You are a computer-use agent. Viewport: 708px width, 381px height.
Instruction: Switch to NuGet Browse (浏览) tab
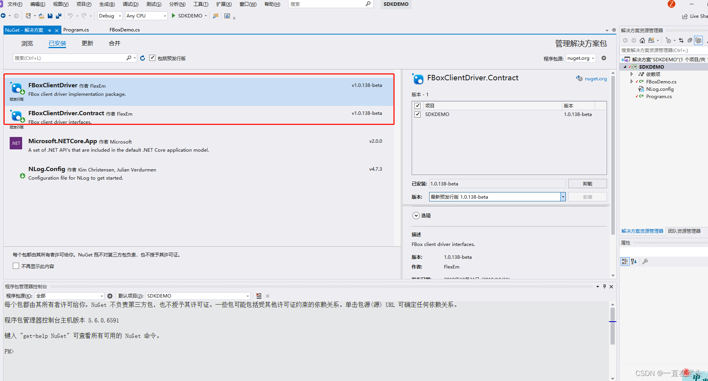tap(27, 43)
